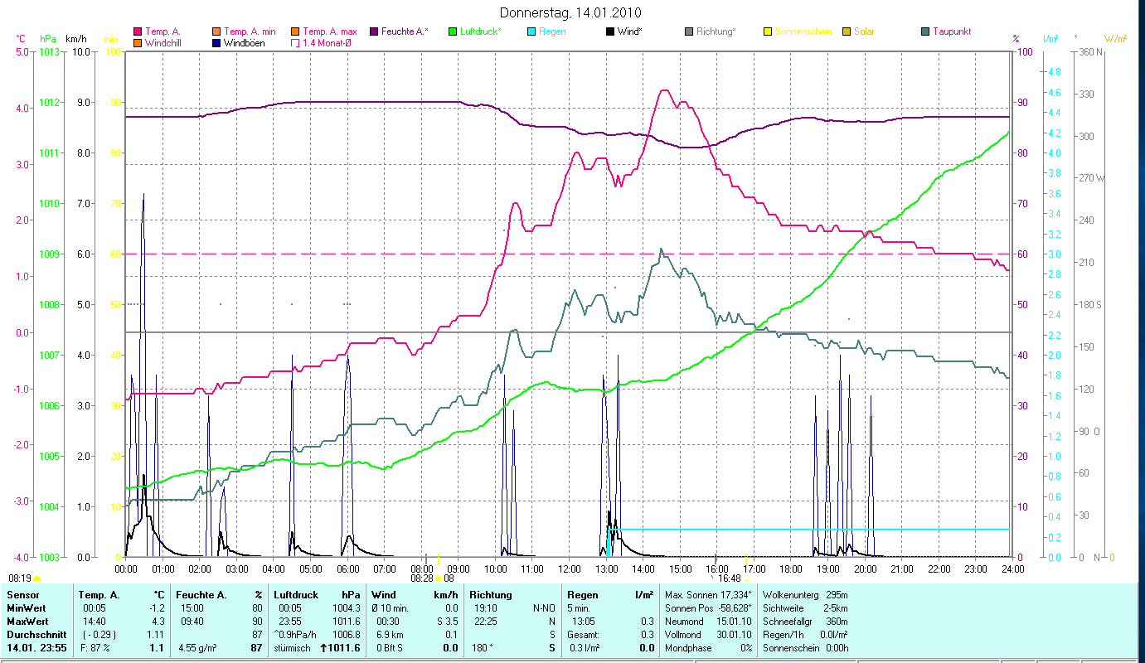1145x663 pixels.
Task: Click the black Wind* legend swatch
Action: pyautogui.click(x=610, y=31)
